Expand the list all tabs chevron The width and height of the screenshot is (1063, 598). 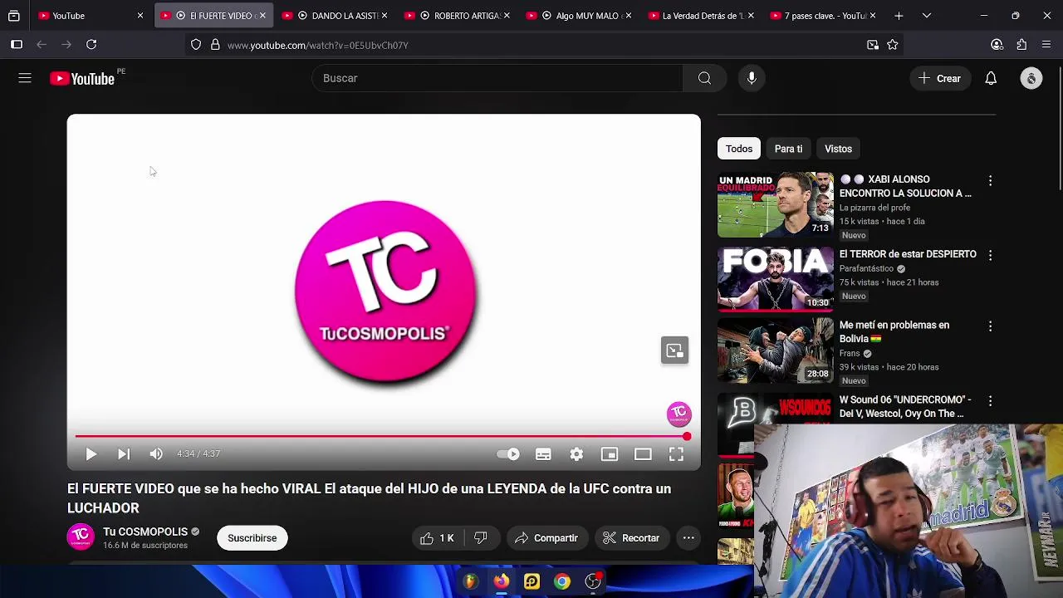927,15
